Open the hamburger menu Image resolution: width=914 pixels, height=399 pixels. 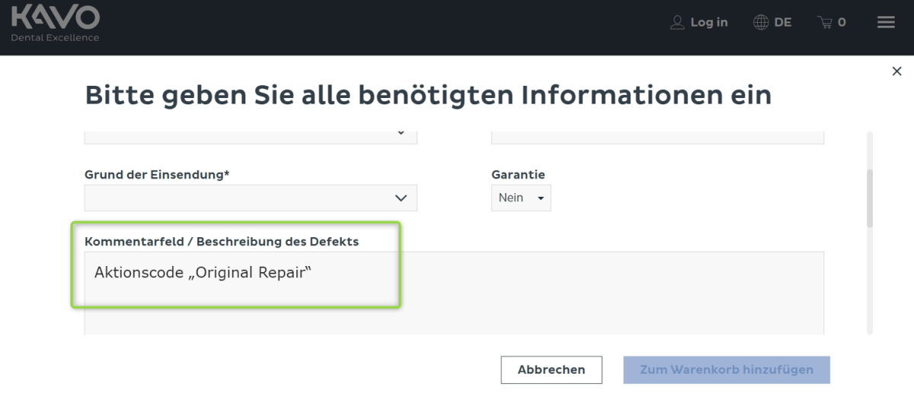(886, 23)
